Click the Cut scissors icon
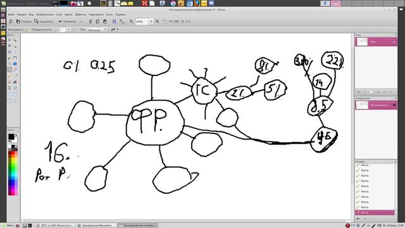 90,22
